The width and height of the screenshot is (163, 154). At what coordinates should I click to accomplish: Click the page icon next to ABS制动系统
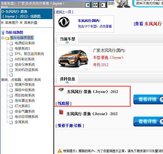coord(11,59)
